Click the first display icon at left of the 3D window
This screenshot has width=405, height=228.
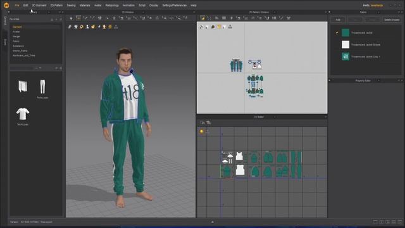[70, 27]
